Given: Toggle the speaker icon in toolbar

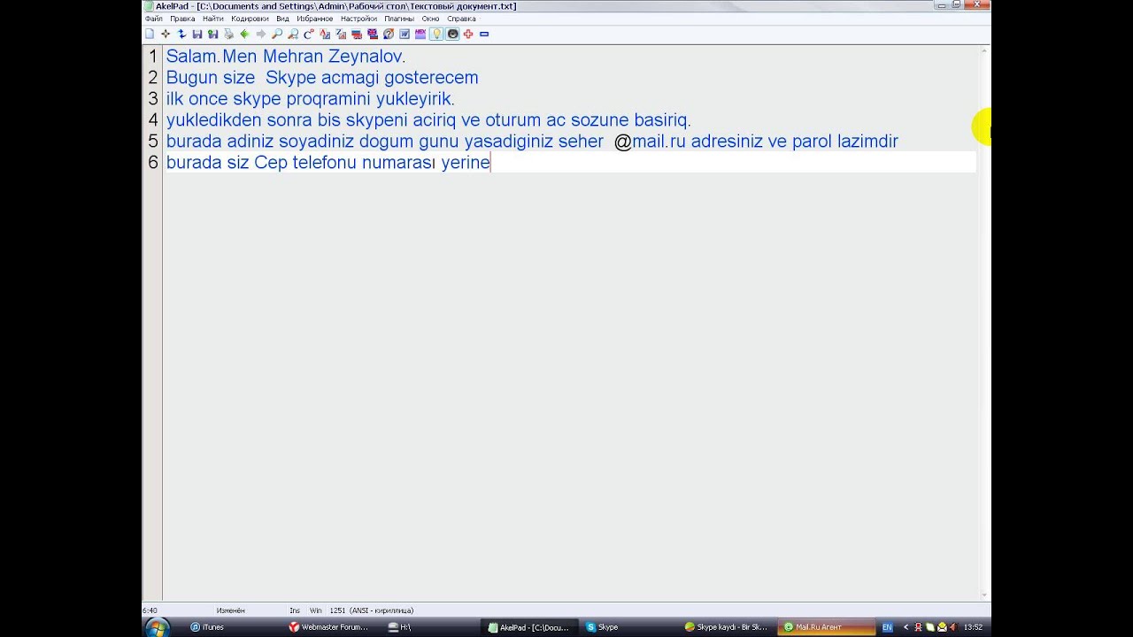Looking at the screenshot, I should click(452, 35).
